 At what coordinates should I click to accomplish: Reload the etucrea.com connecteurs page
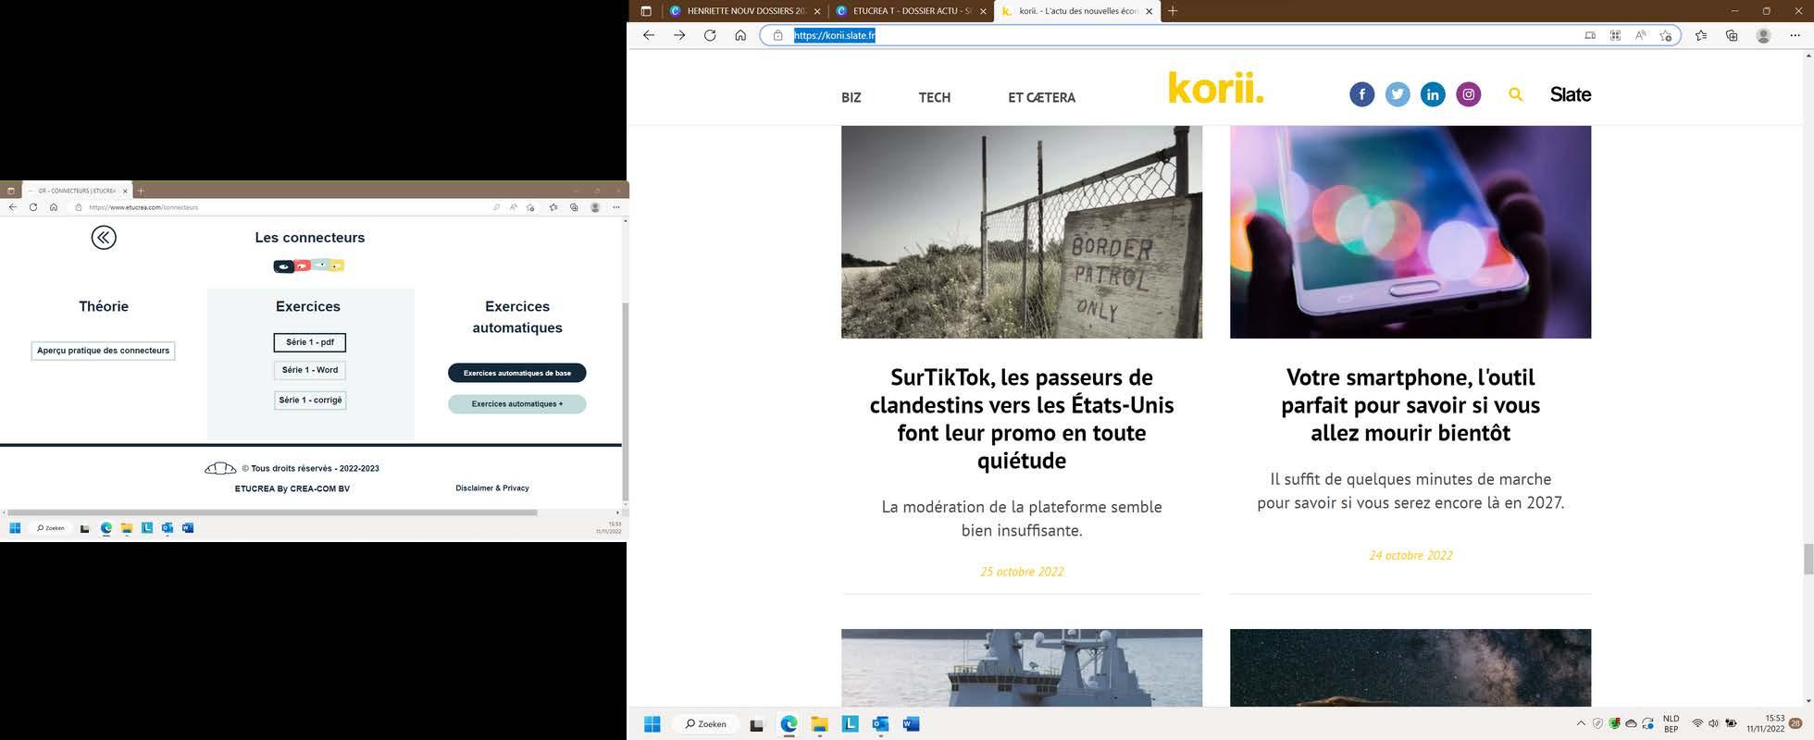pos(33,207)
